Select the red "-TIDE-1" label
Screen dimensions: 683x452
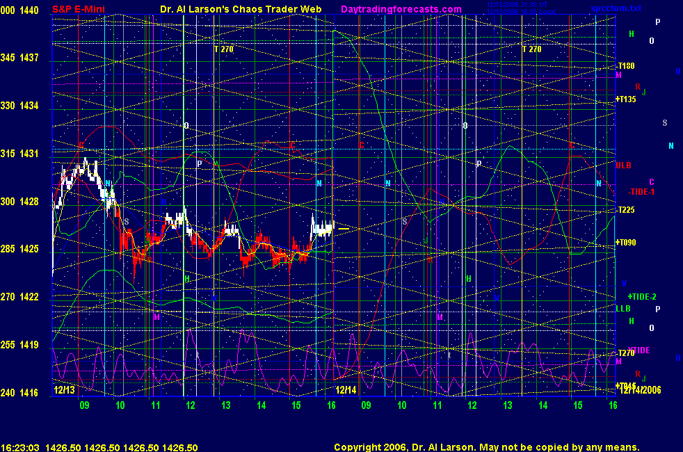[641, 192]
